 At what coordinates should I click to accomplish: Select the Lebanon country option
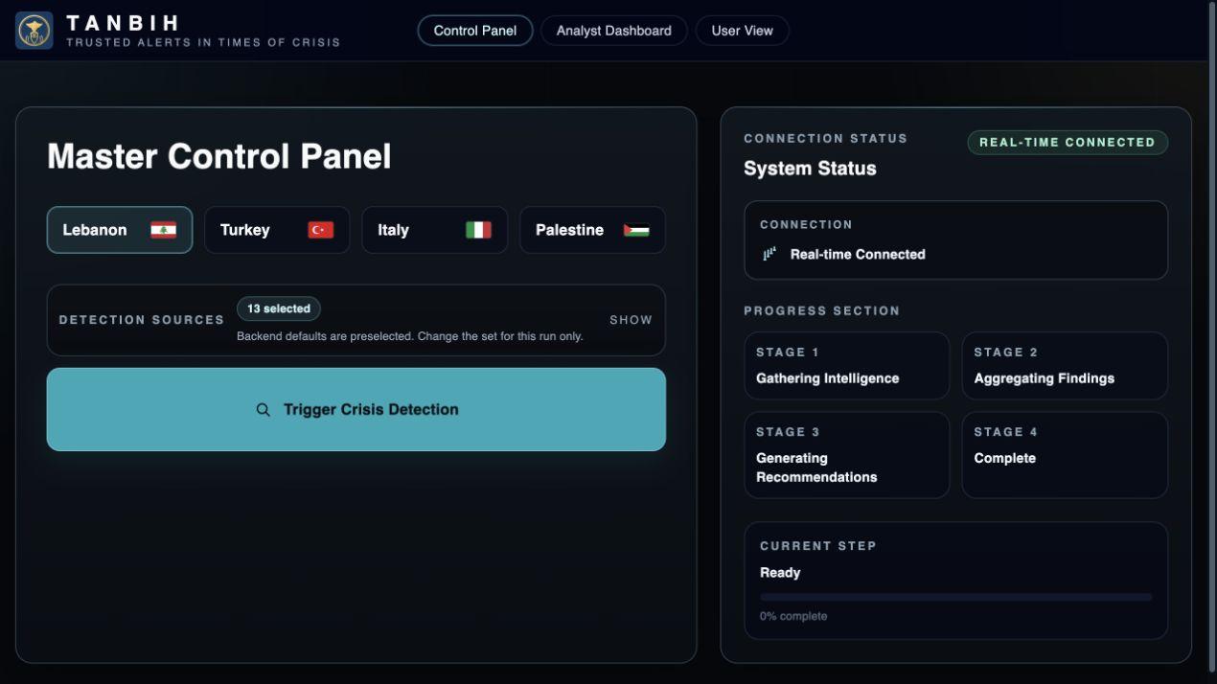[120, 230]
